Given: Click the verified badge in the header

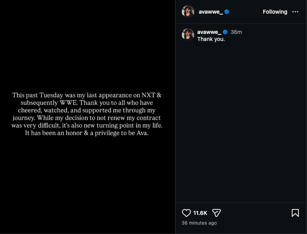Looking at the screenshot, I should click(x=227, y=12).
